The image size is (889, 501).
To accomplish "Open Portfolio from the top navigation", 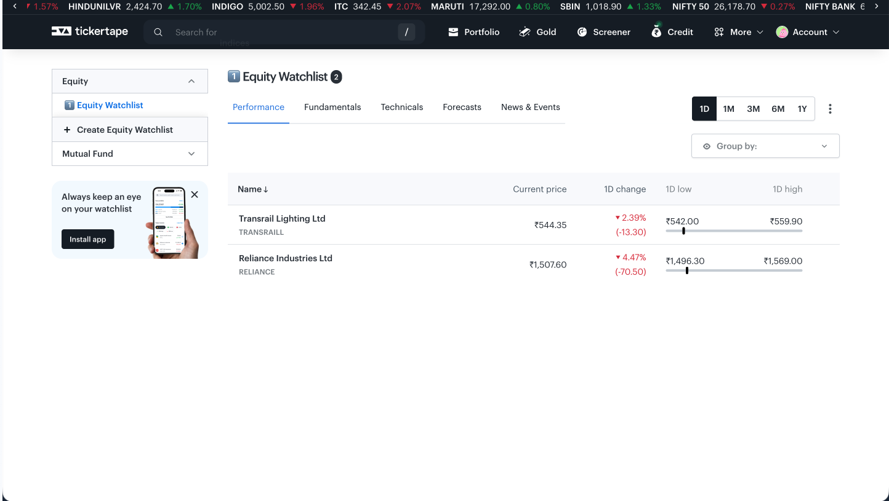I will (x=473, y=32).
